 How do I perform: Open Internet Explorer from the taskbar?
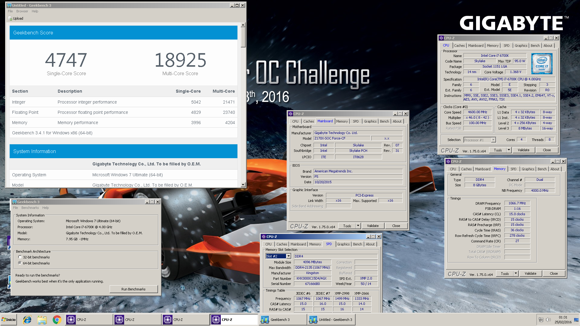(x=27, y=320)
